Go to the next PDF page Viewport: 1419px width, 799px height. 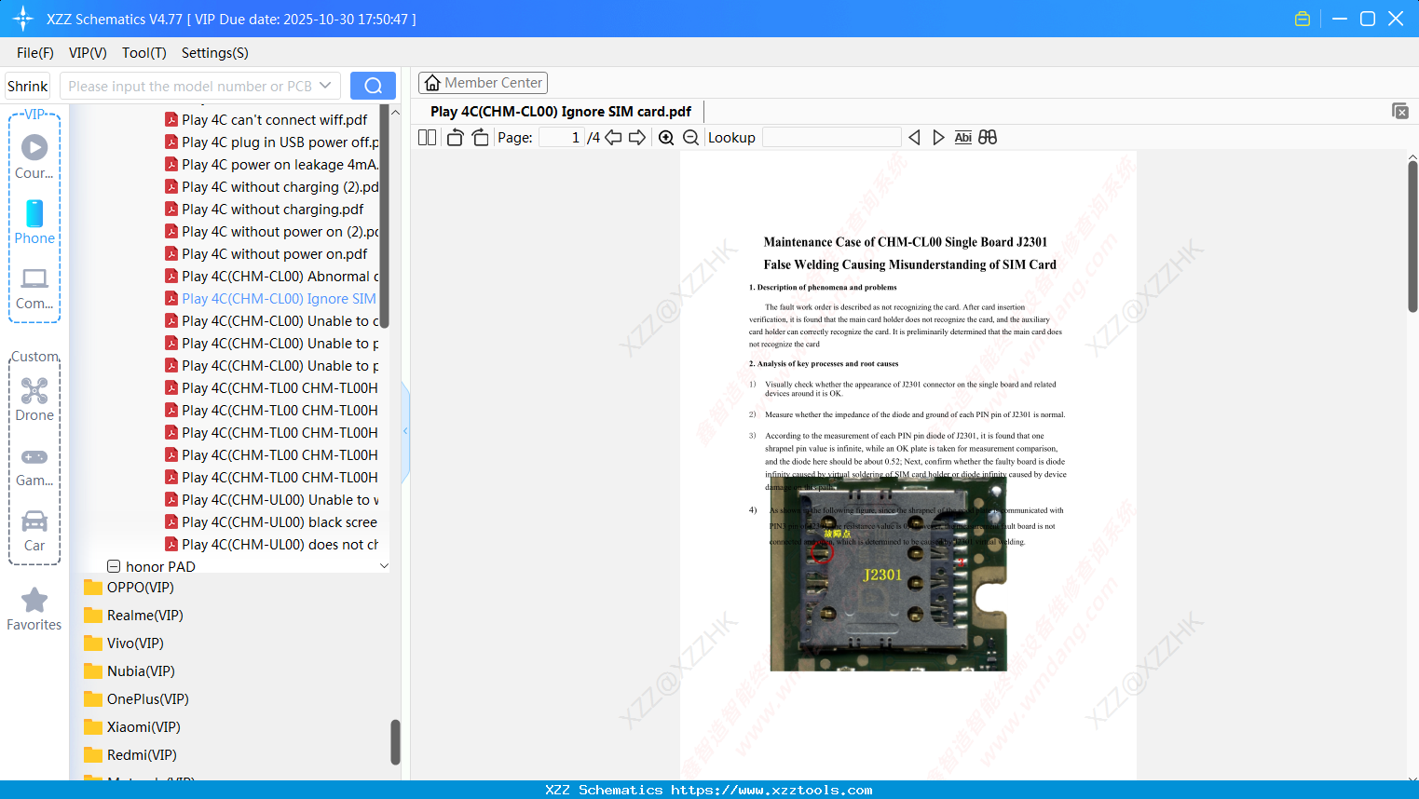point(637,138)
